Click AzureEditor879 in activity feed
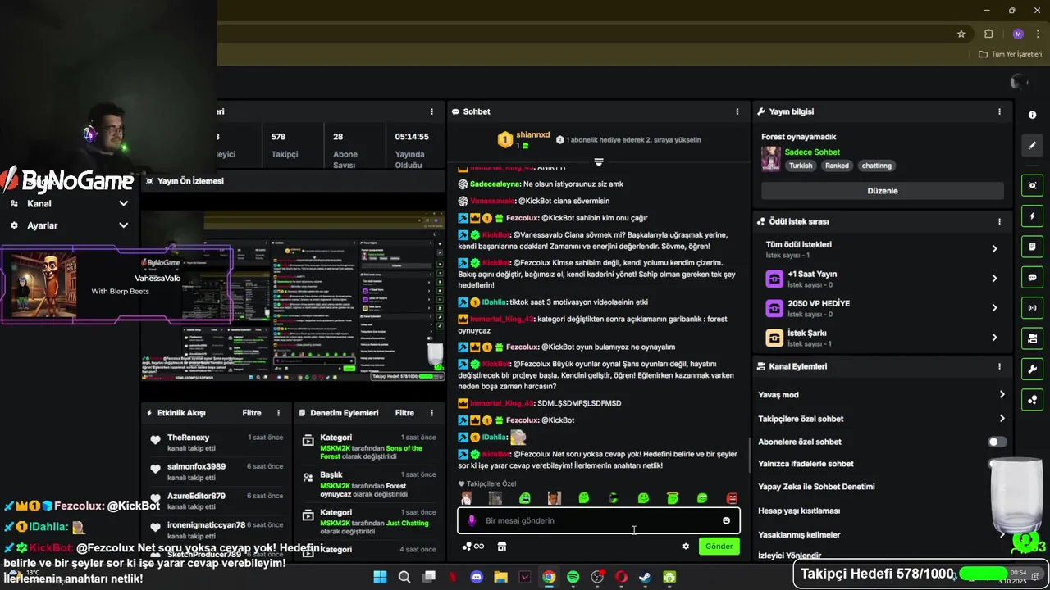The width and height of the screenshot is (1050, 590). [x=196, y=496]
